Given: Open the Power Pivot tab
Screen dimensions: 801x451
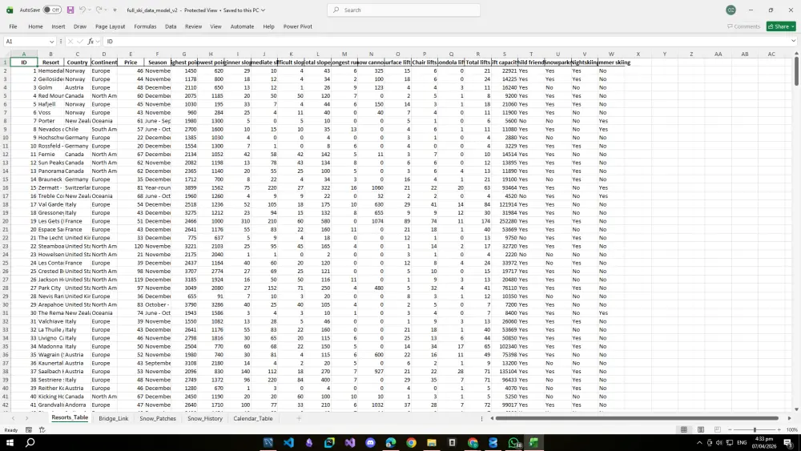Looking at the screenshot, I should pos(298,26).
